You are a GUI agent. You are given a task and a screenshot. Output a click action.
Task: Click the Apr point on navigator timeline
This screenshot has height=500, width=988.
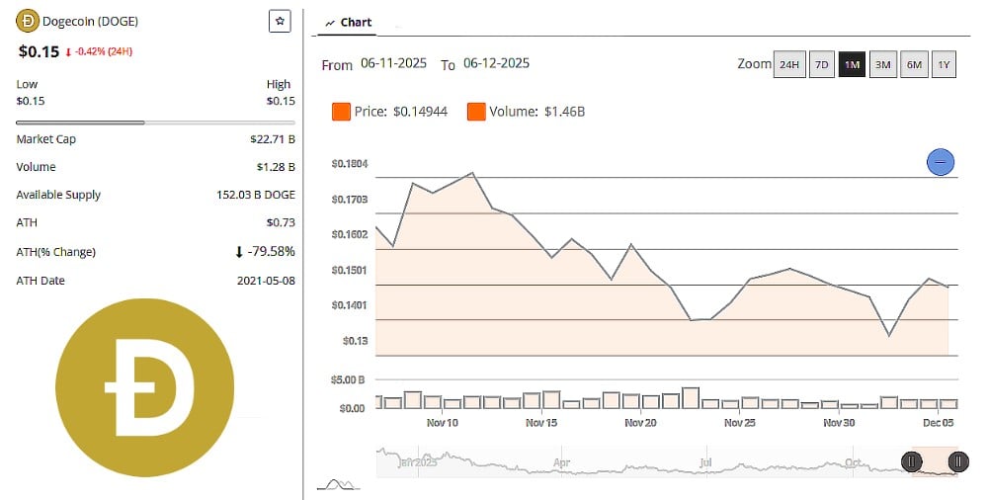[x=562, y=461]
